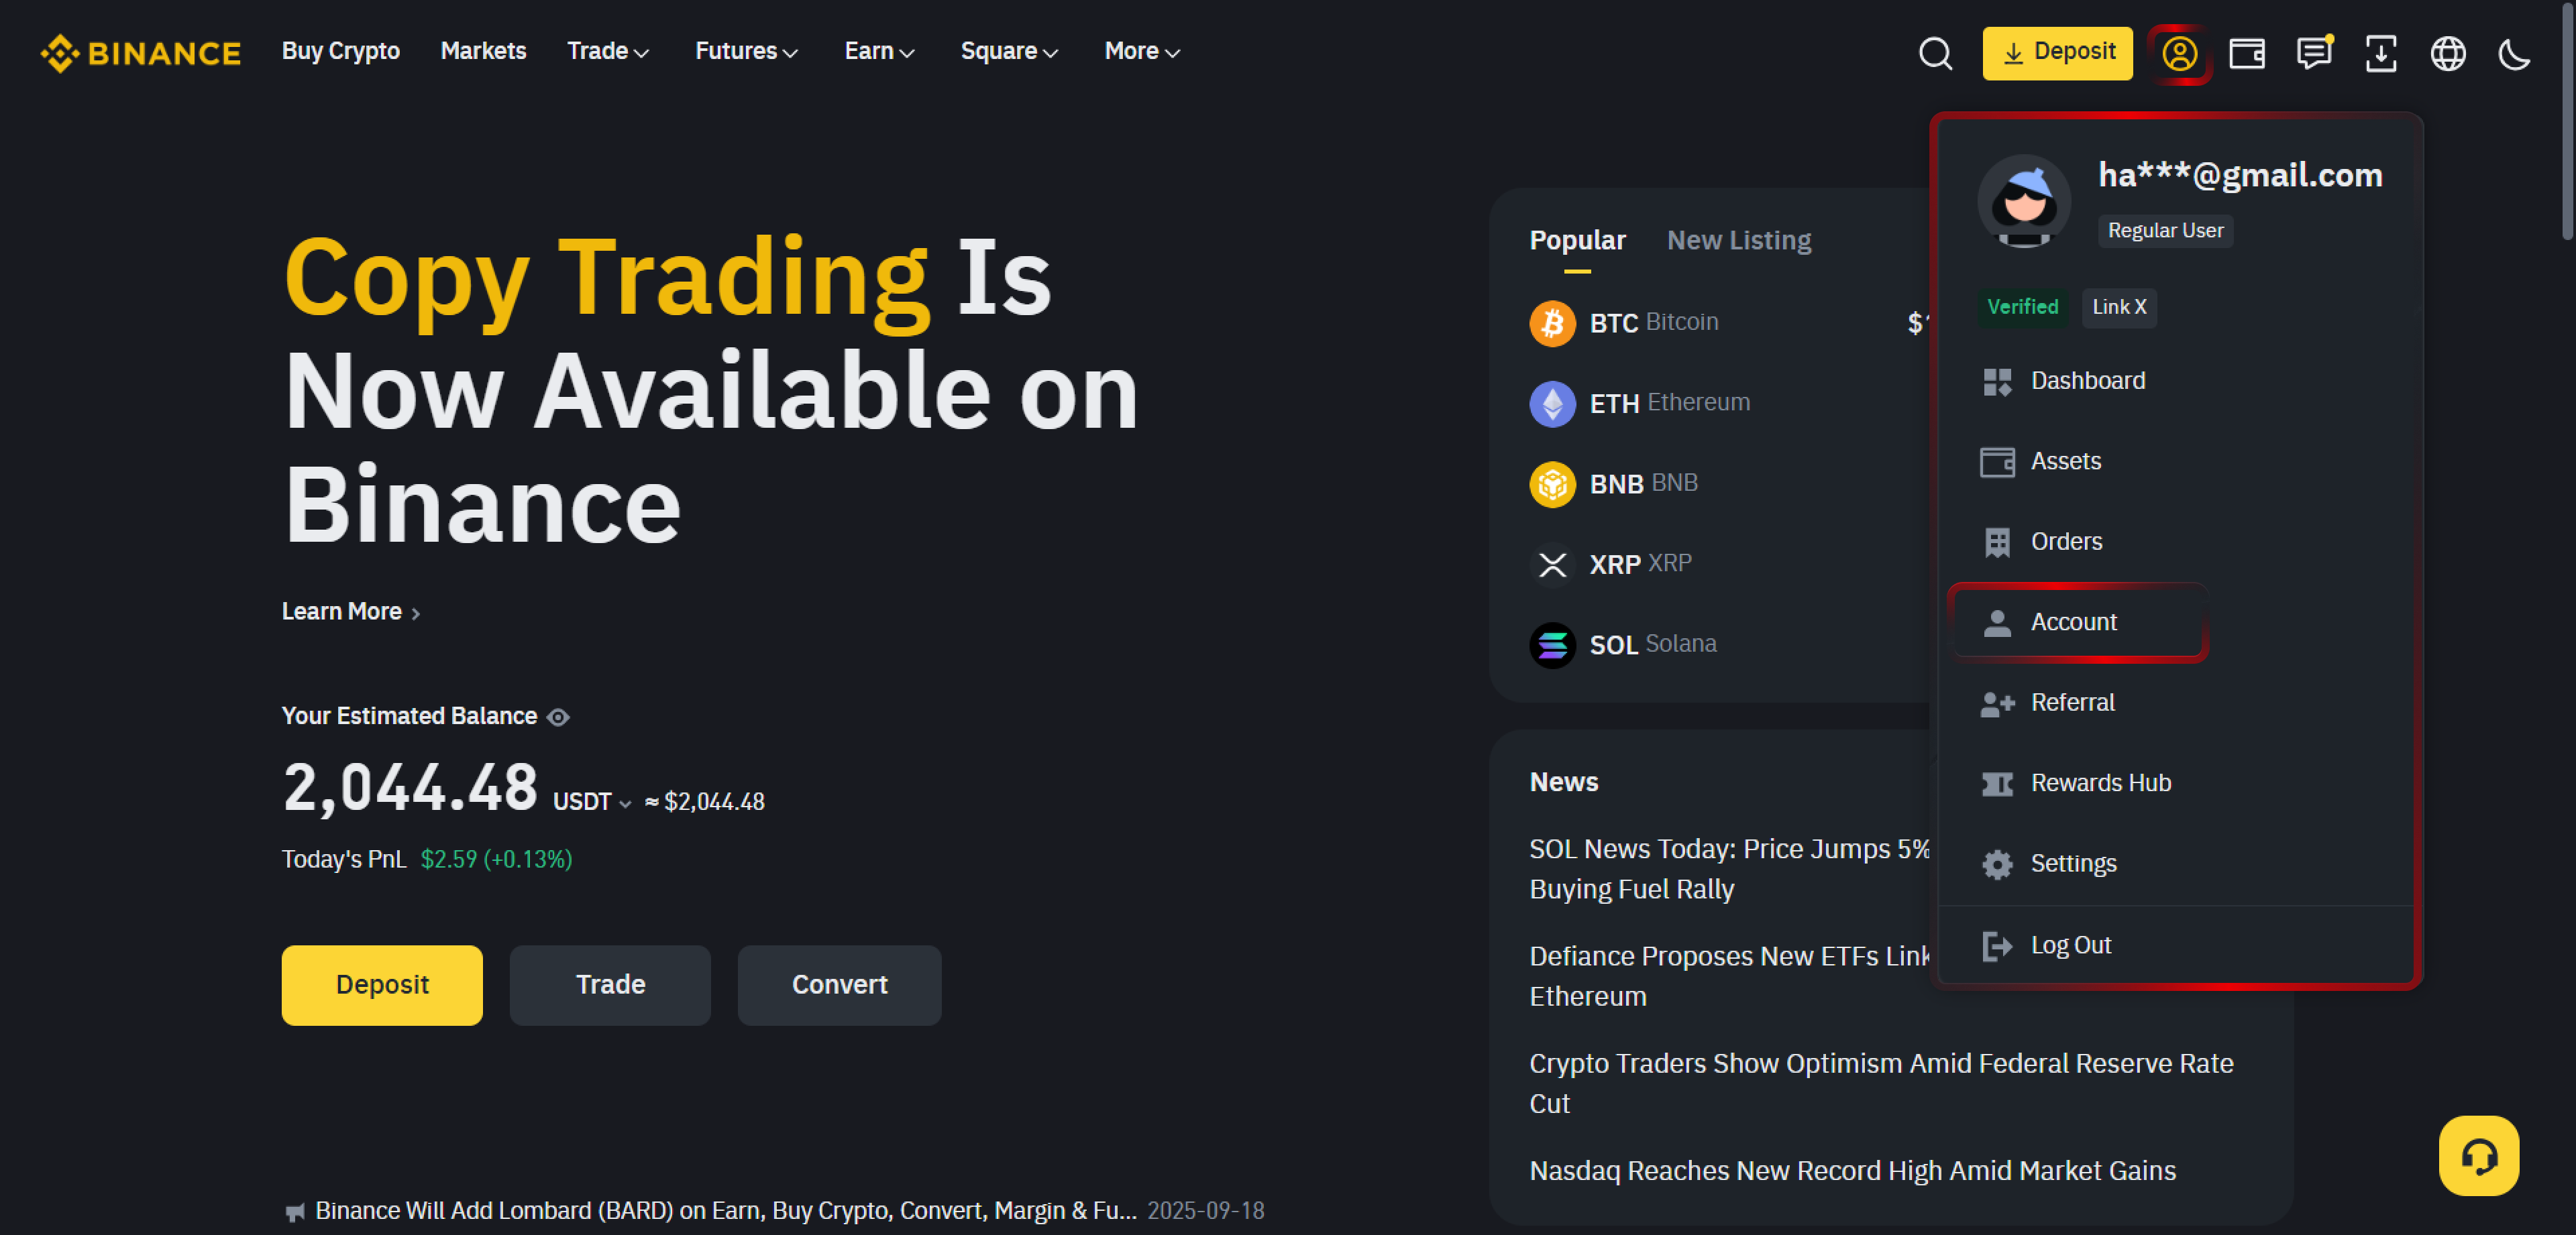Click the Convert button
Screen dimensions: 2576x1235
[x=839, y=984]
